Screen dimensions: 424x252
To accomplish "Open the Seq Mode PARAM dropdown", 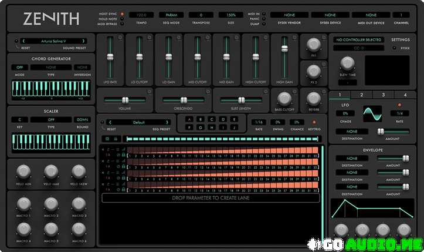I will (x=171, y=14).
